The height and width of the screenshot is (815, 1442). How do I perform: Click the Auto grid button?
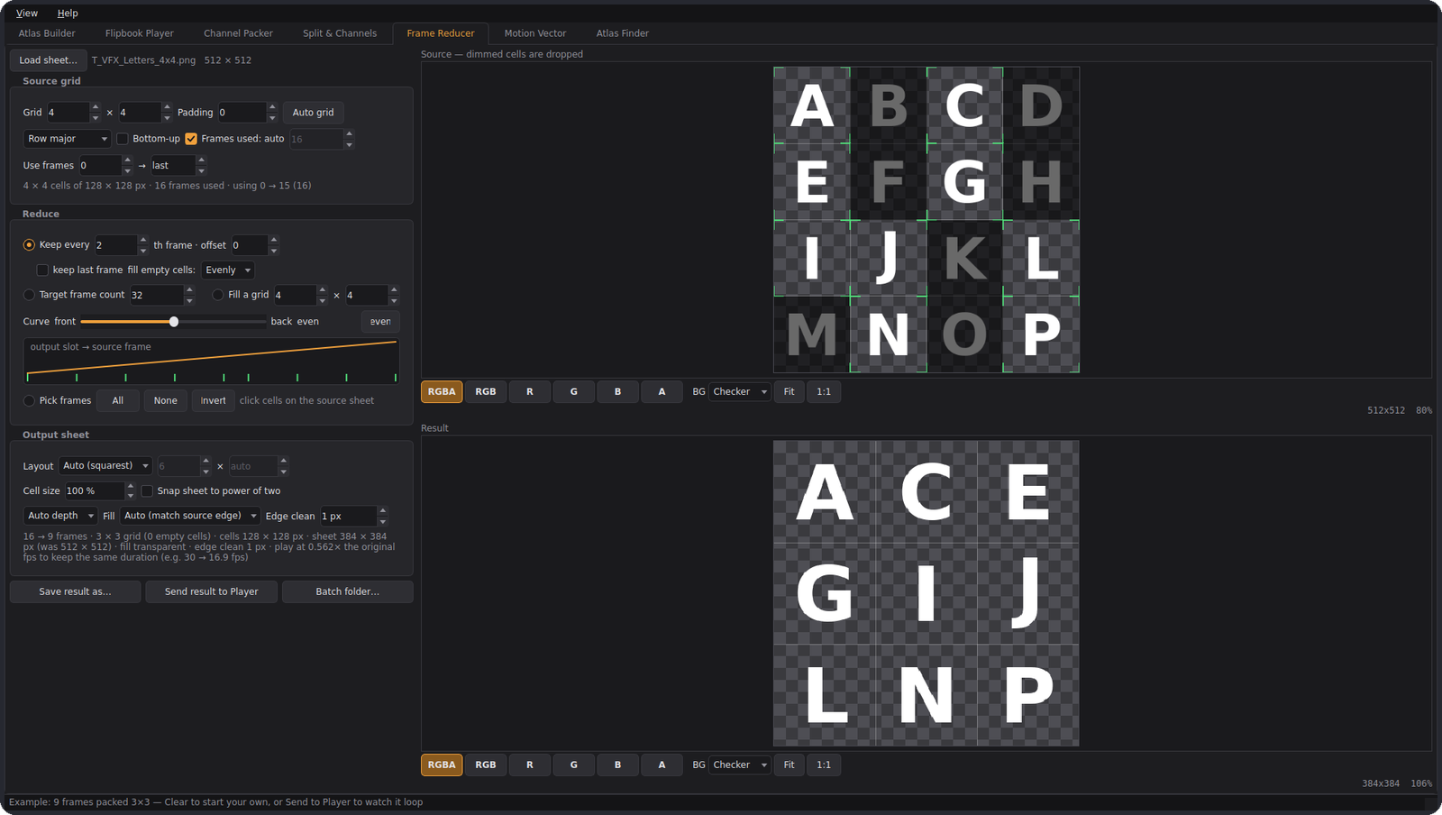point(313,113)
